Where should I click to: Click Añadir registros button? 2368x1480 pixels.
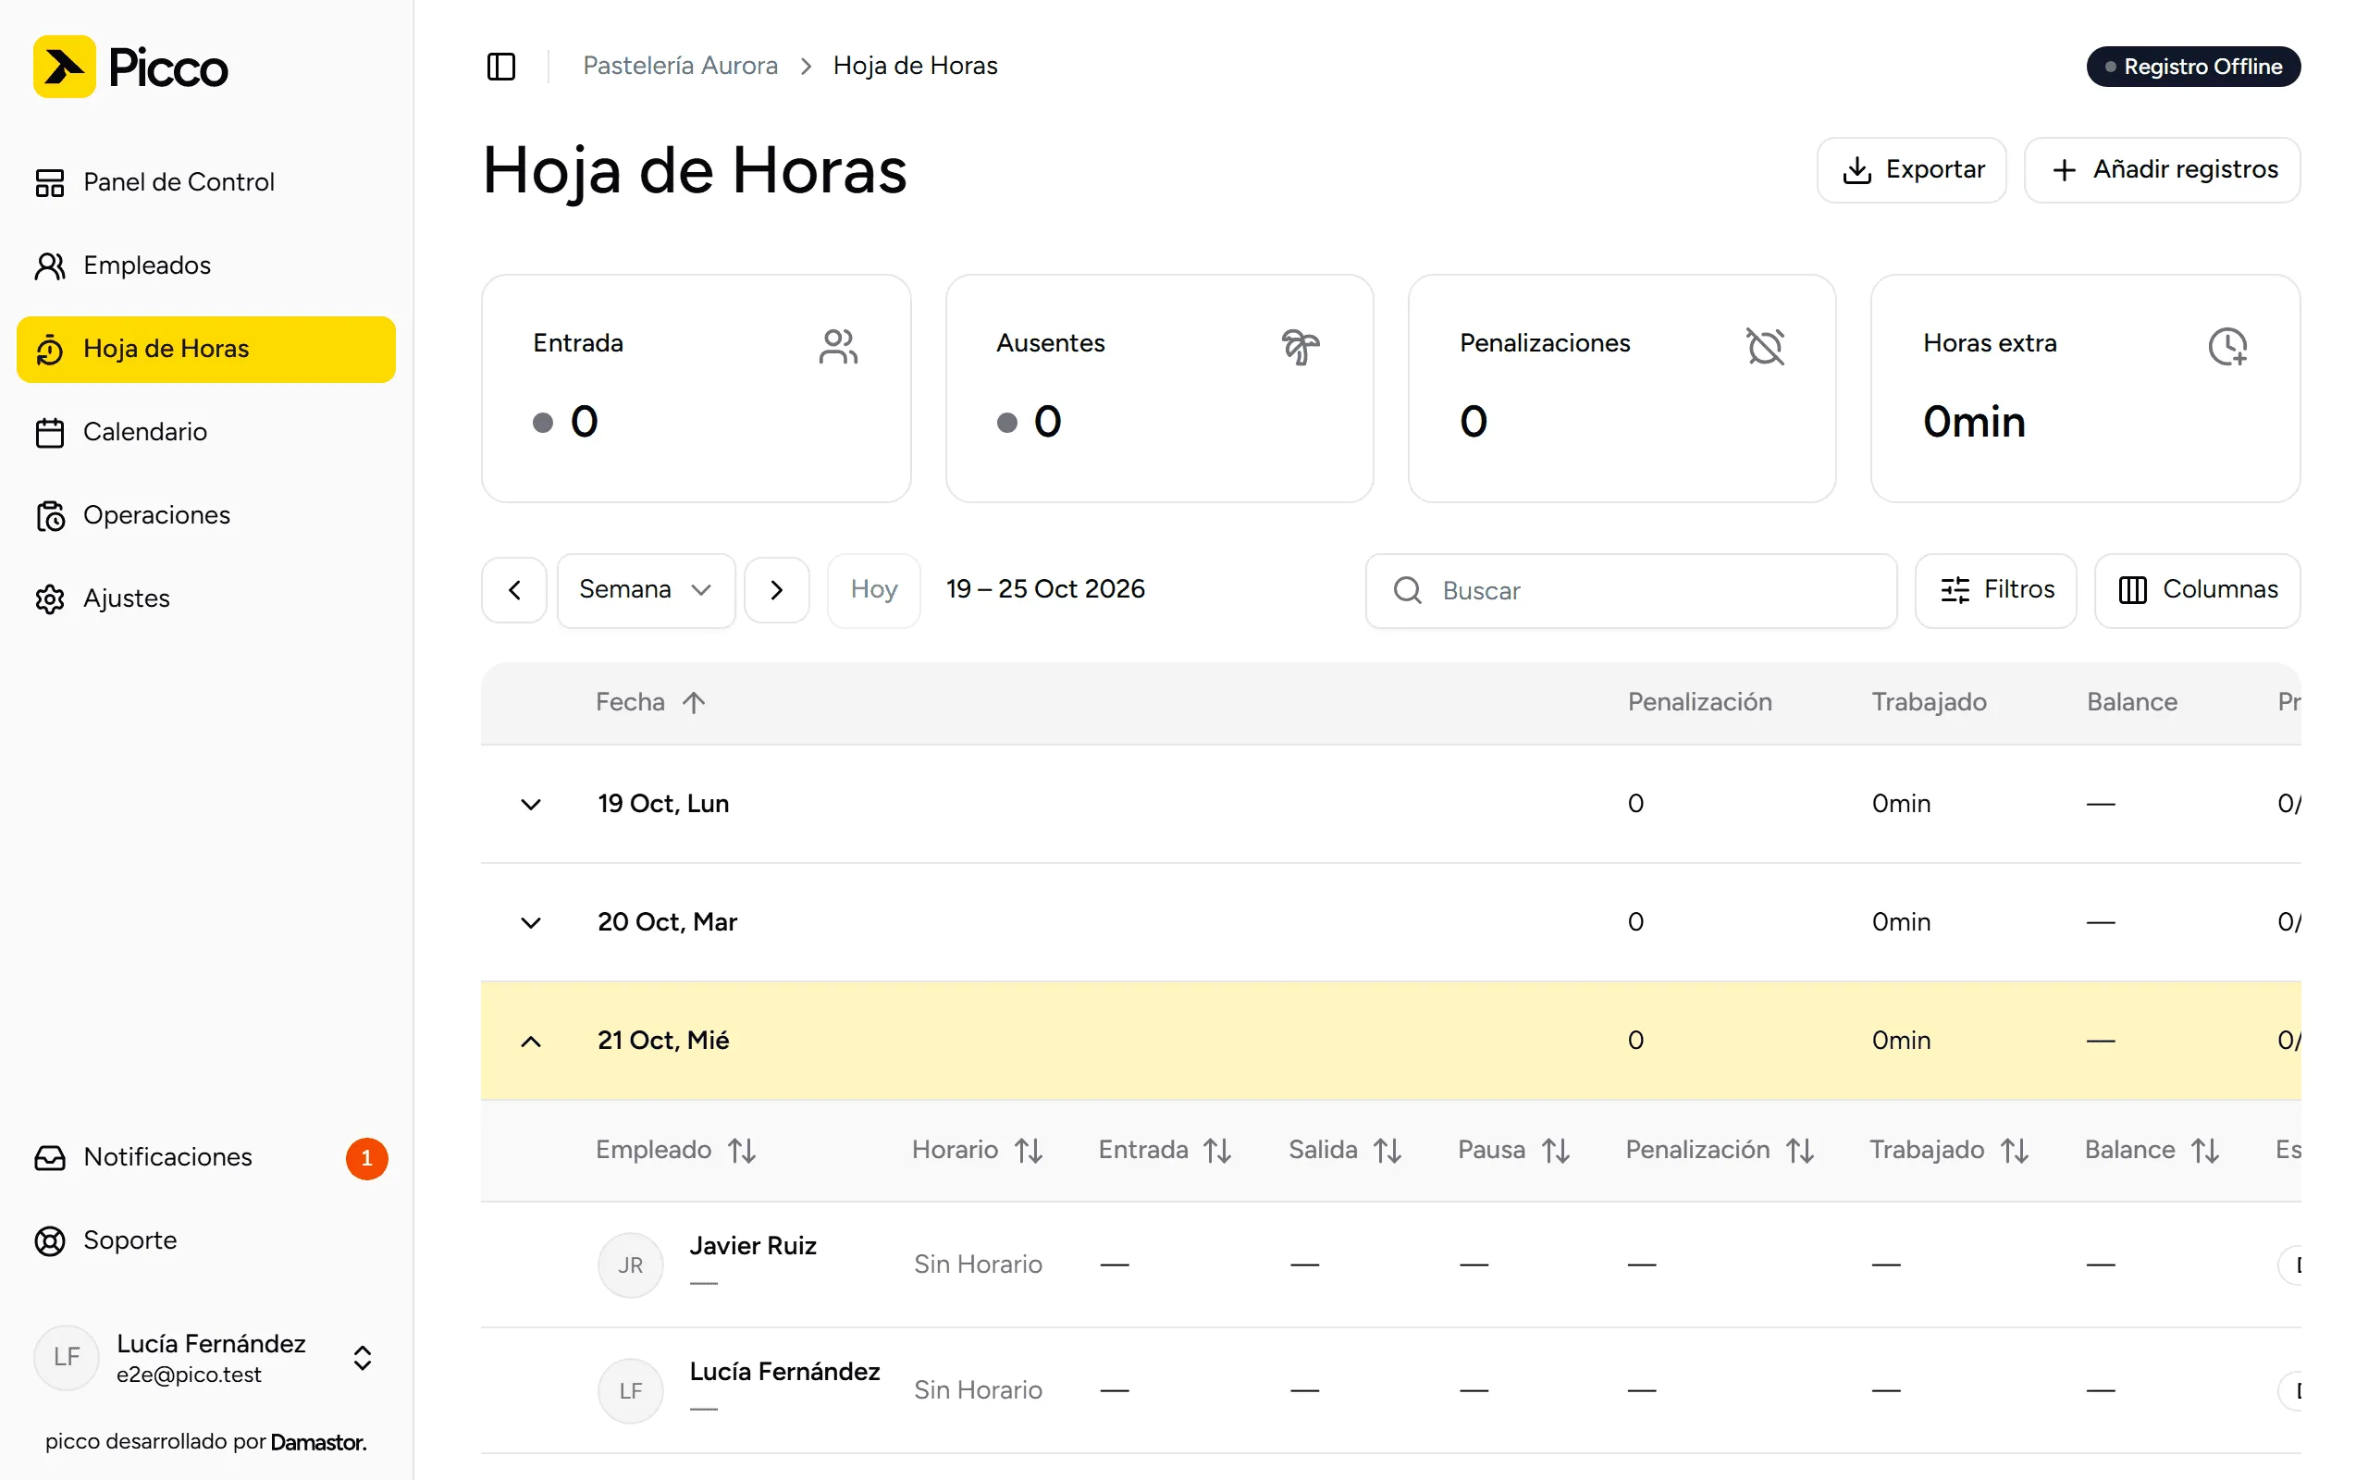coord(2162,170)
